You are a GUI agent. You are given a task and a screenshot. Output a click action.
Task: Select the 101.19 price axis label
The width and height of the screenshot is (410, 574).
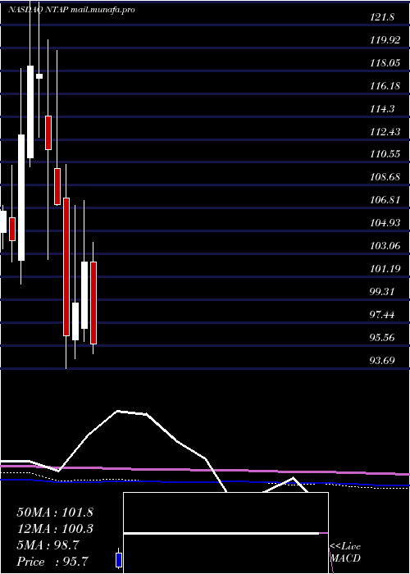pyautogui.click(x=385, y=269)
